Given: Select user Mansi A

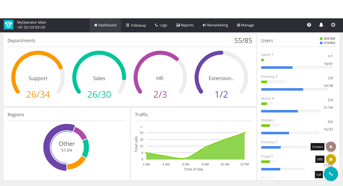Looking at the screenshot, I should [x=267, y=98].
